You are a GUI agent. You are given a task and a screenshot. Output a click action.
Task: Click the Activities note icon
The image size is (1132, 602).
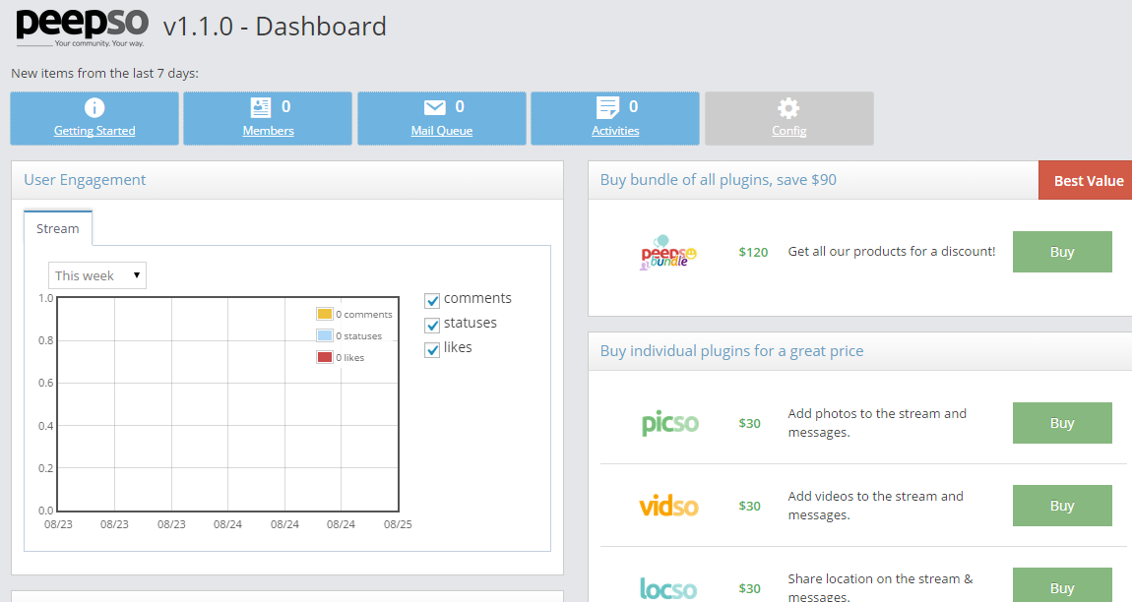[607, 107]
